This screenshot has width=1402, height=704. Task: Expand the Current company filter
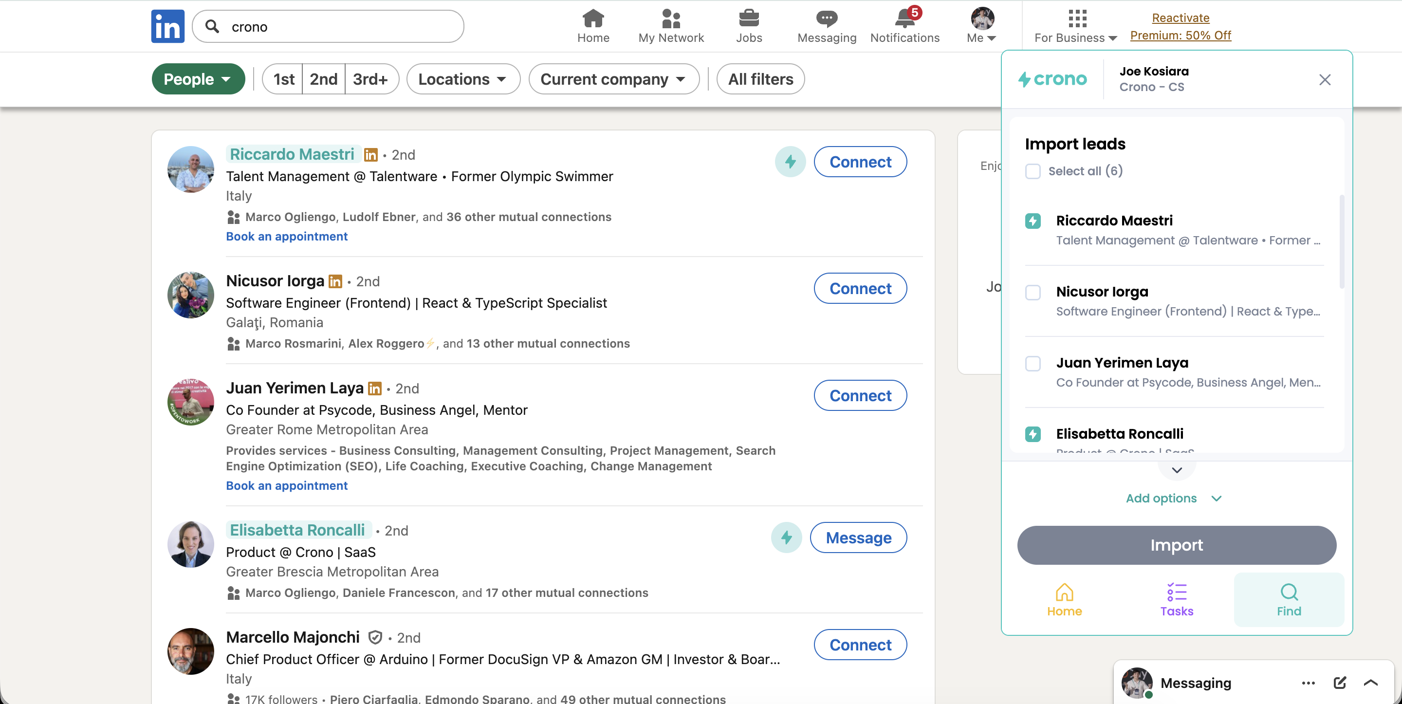coord(613,79)
